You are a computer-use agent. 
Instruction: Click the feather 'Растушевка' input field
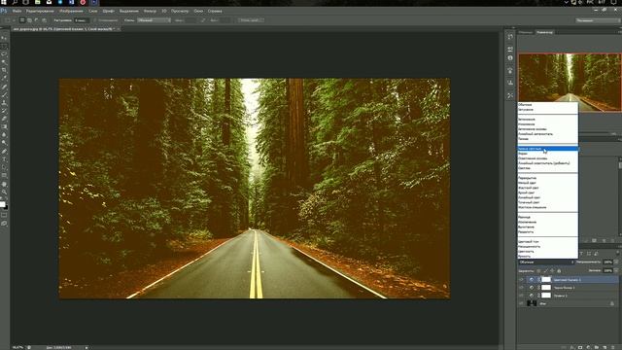(82, 19)
